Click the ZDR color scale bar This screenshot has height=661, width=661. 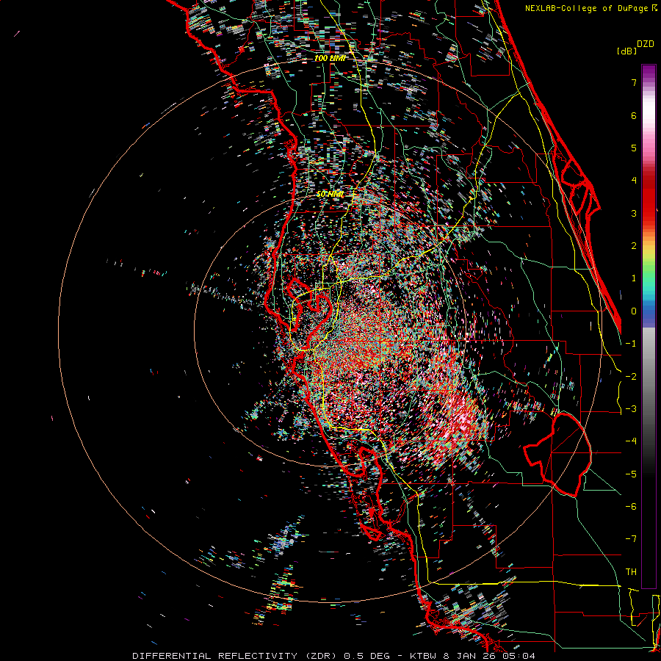click(649, 326)
